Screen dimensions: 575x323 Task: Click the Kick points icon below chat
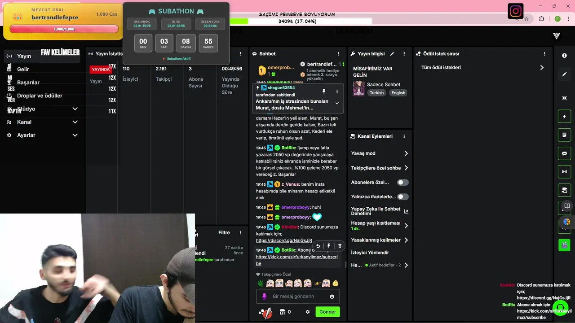[x=265, y=312]
